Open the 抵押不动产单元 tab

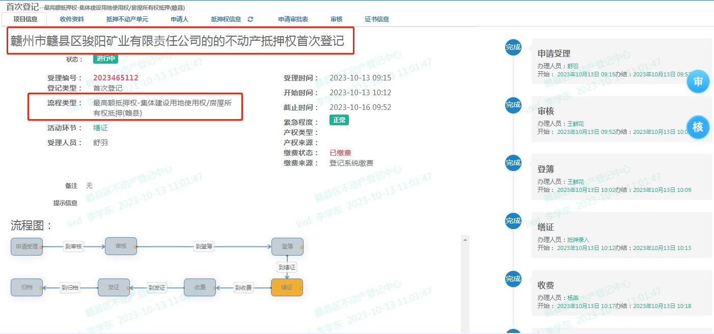[127, 19]
